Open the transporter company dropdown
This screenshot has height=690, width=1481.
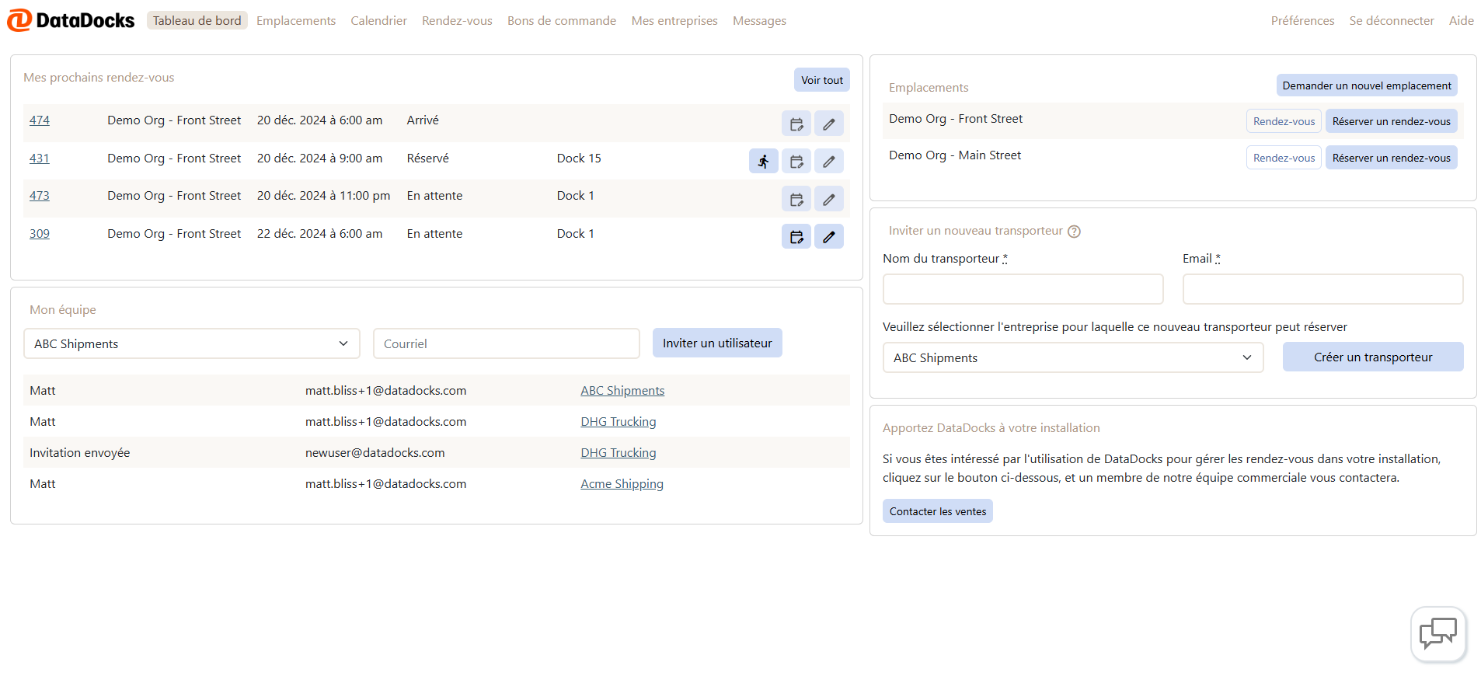coord(1073,357)
